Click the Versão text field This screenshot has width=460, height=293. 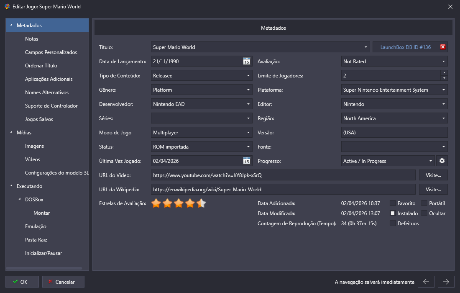tap(394, 133)
